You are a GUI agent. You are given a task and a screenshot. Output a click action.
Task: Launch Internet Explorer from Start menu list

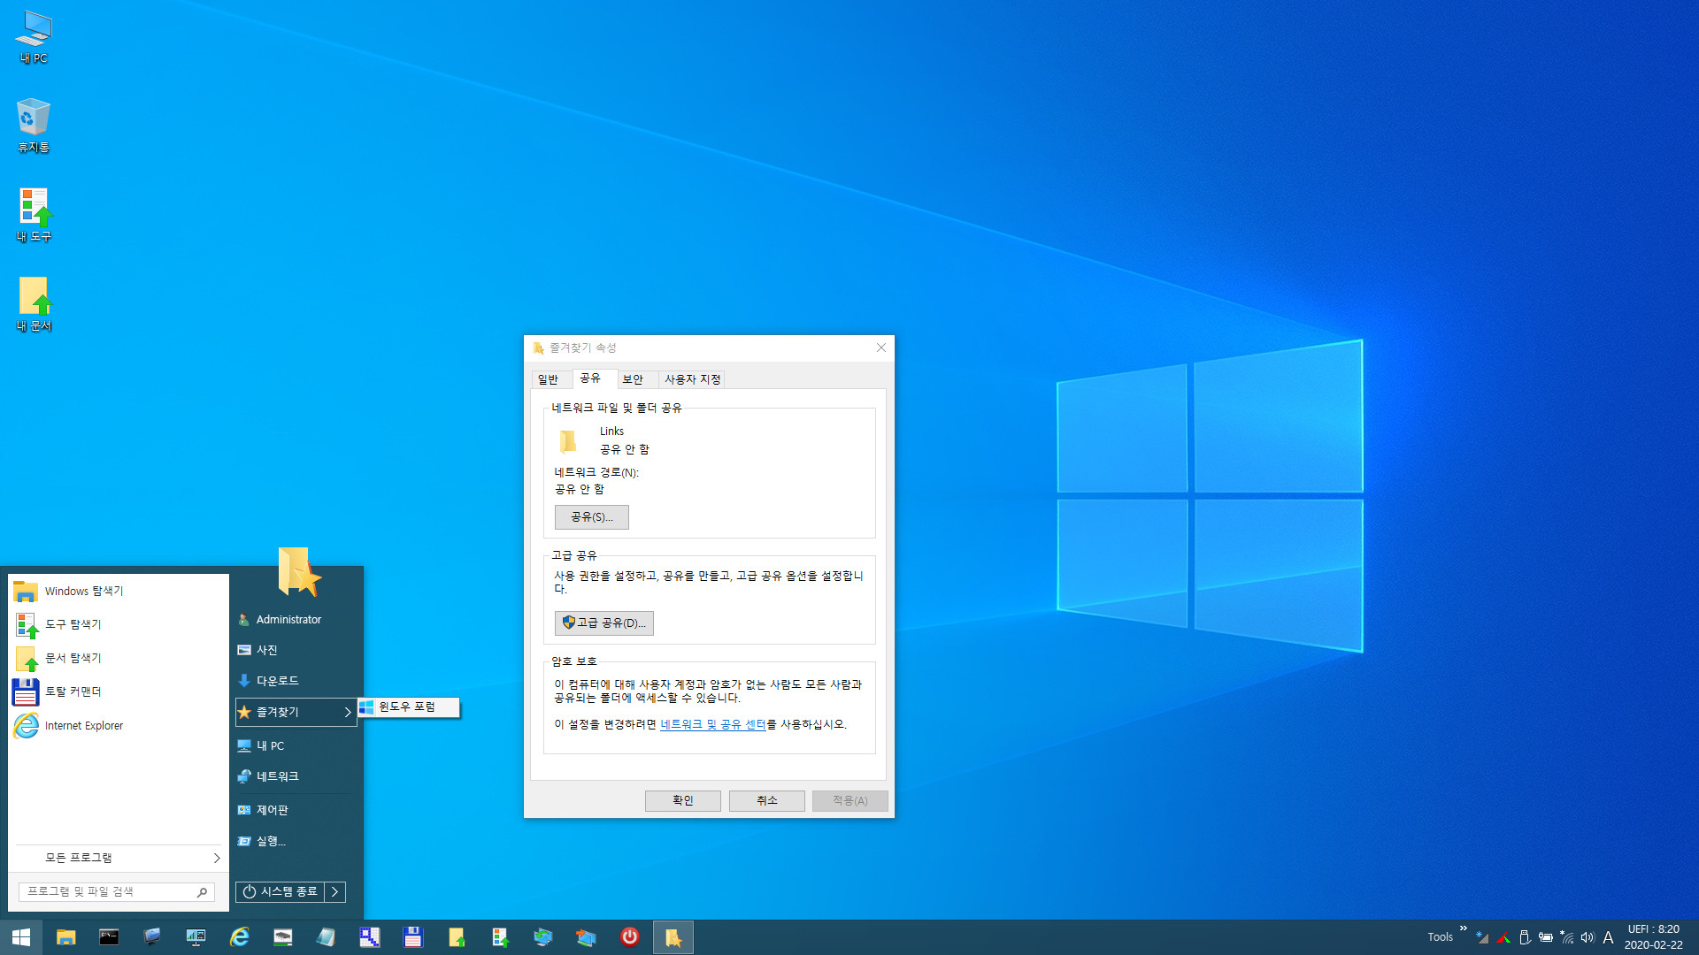(x=119, y=725)
